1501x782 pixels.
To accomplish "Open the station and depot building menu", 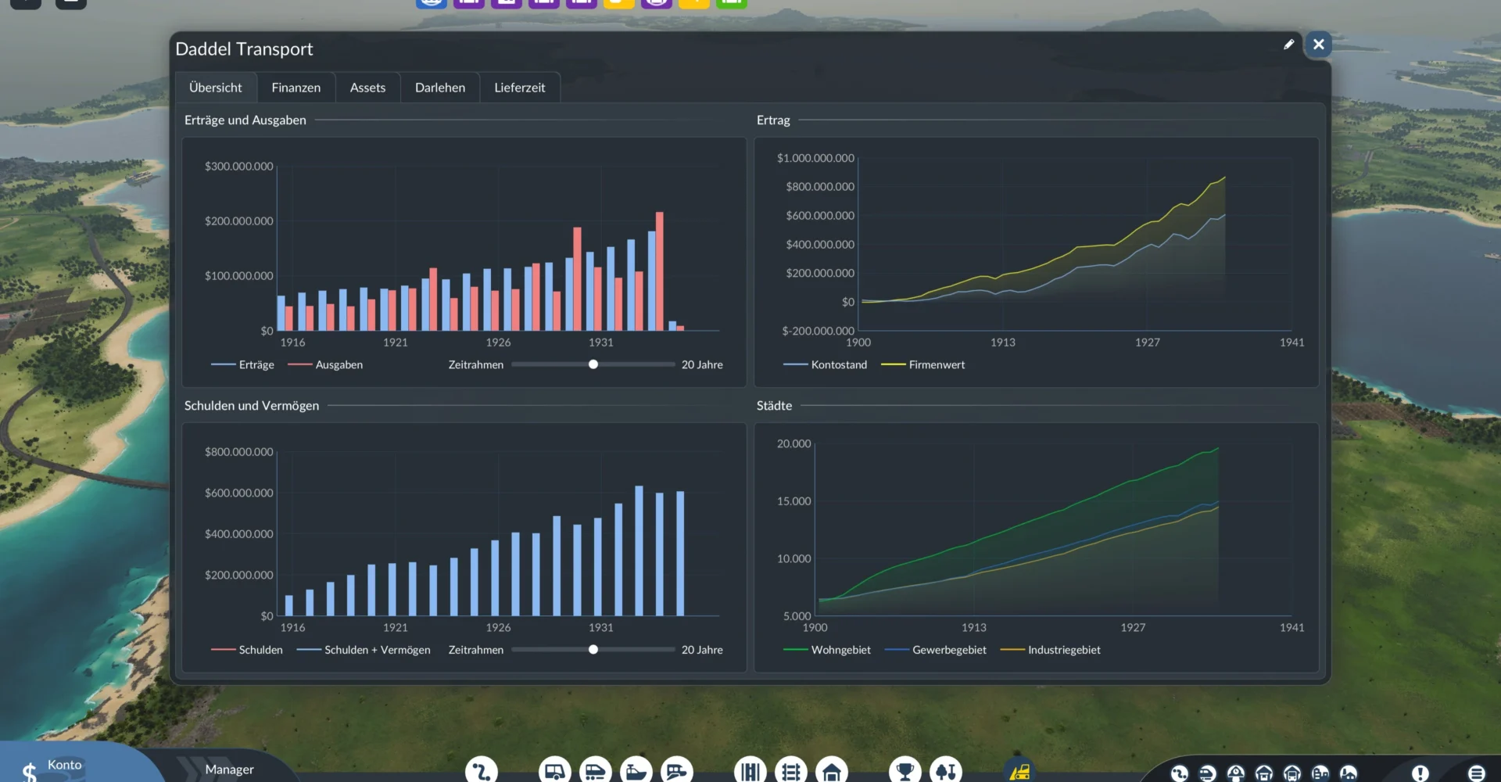I will pos(831,771).
